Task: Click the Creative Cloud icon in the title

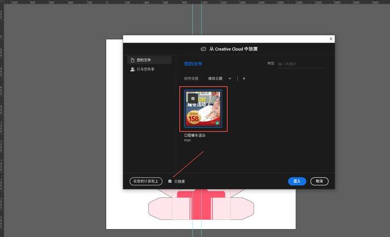Action: 203,49
